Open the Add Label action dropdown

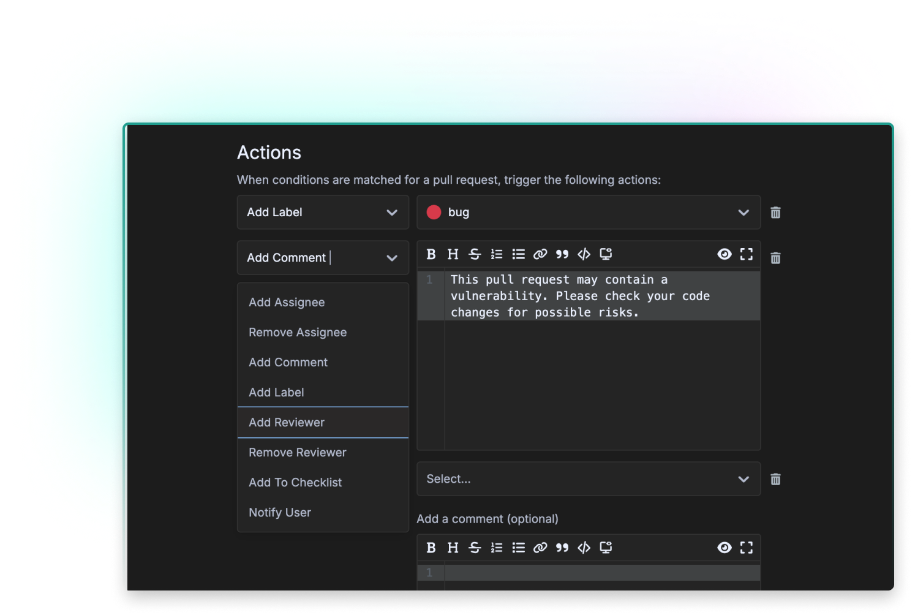click(323, 213)
